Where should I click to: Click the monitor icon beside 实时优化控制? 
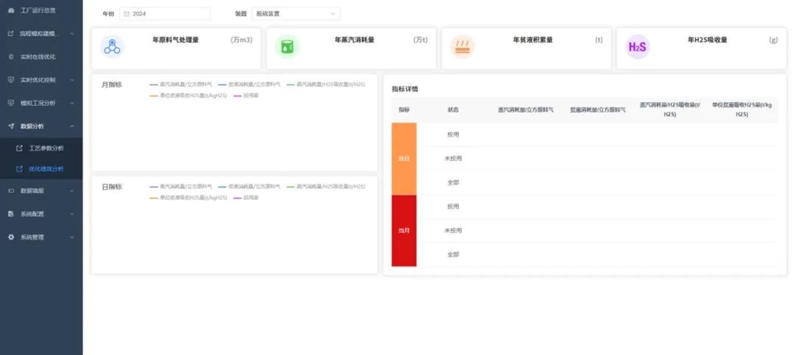(x=11, y=80)
